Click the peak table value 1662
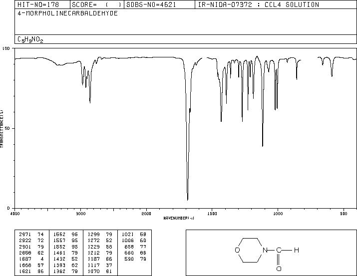Image resolution: width=357 pixels, height=276 pixels. [x=59, y=235]
